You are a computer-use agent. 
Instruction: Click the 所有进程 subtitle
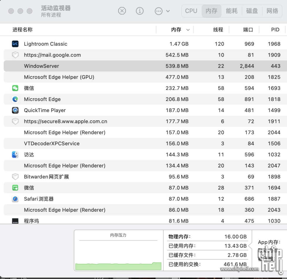(51, 15)
